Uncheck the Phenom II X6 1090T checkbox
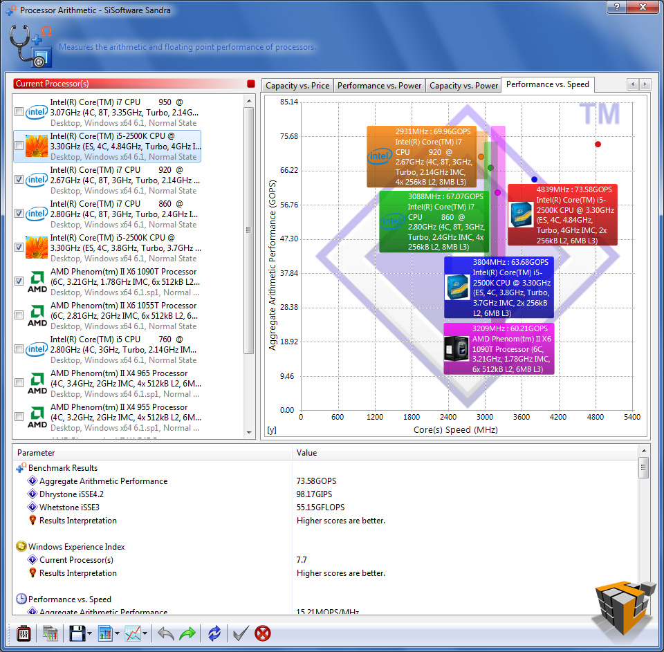664x652 pixels. [x=19, y=281]
